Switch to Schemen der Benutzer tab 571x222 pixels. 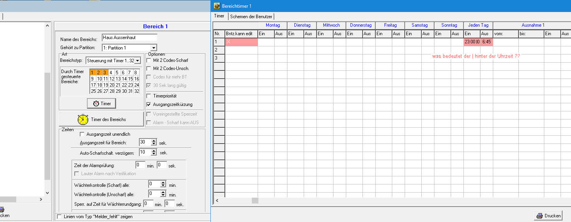click(x=251, y=16)
